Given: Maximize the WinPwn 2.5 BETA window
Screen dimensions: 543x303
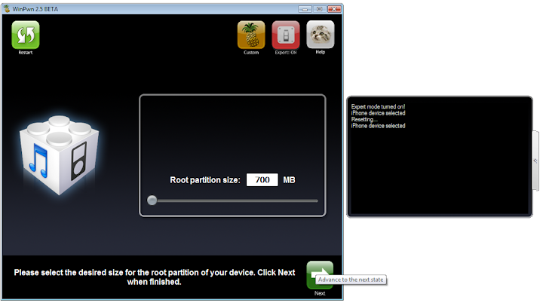Looking at the screenshot, I should (319, 9).
